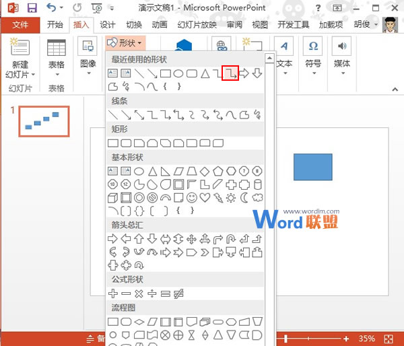This screenshot has height=346, width=404.
Task: Pick the down arrow in recently used shapes
Action: click(x=257, y=73)
